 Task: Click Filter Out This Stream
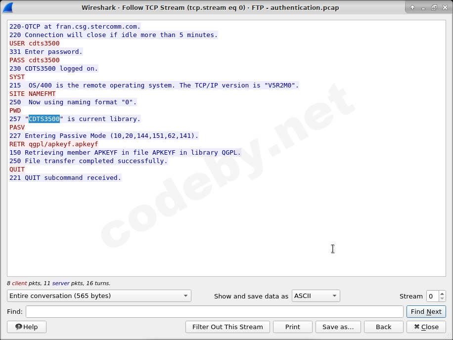click(x=227, y=327)
